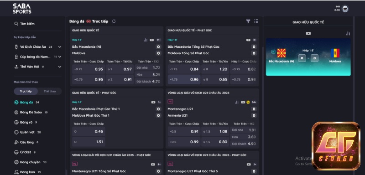Select Bóng đá in the sports menu
365x175 pixels.
pyautogui.click(x=26, y=103)
